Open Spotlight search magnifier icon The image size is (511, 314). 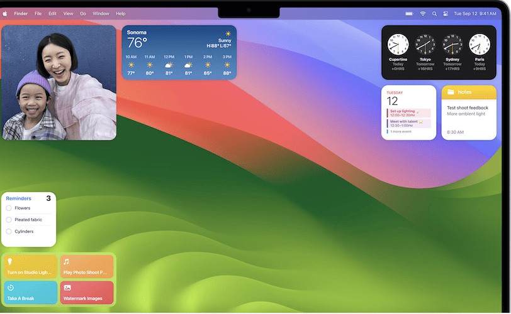[434, 13]
